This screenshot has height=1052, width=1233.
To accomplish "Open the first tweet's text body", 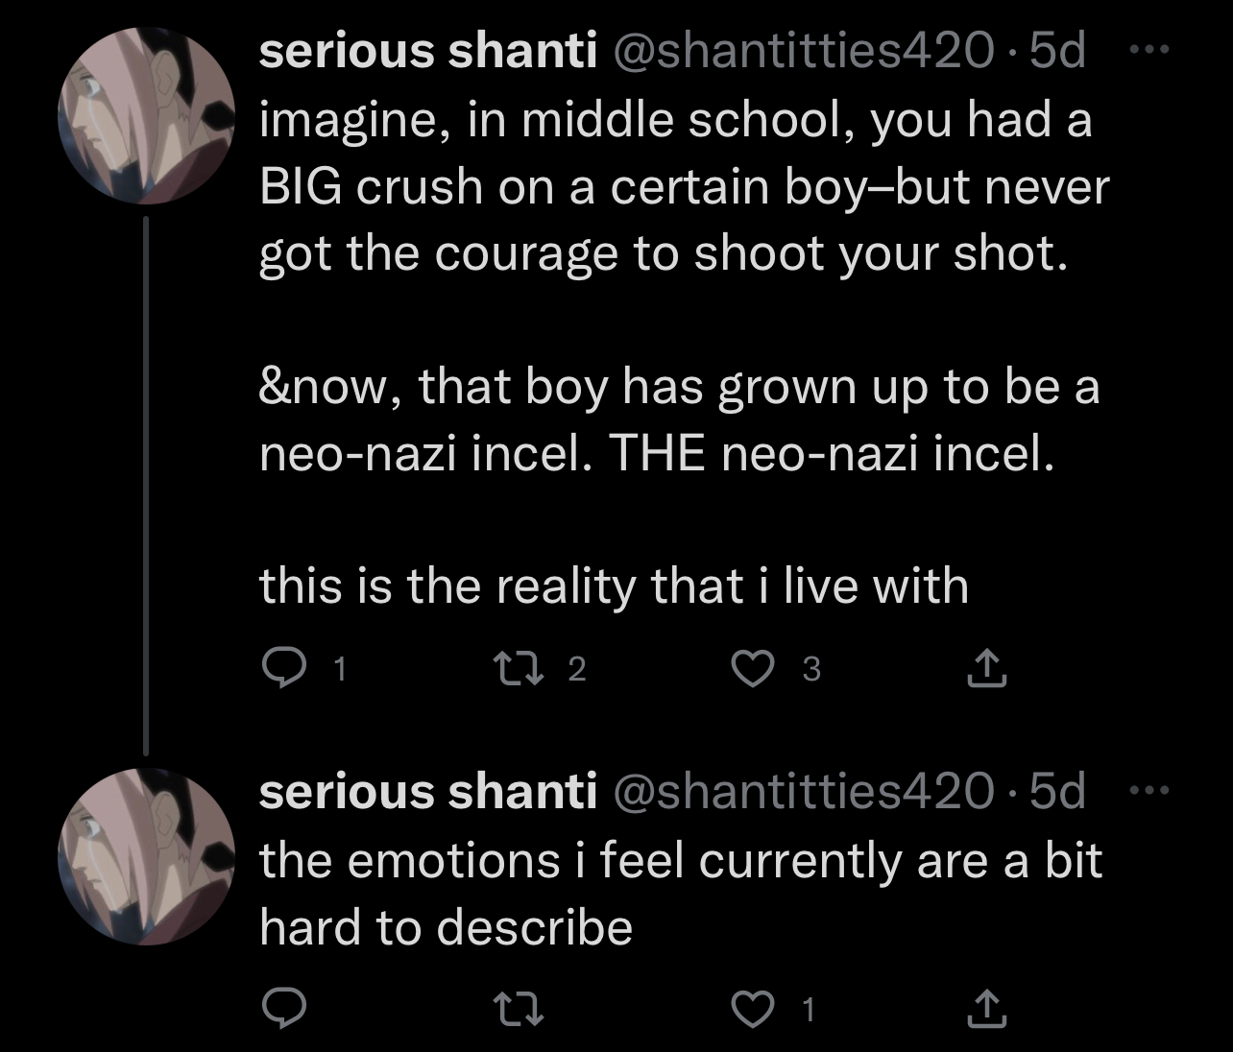I will [x=684, y=353].
